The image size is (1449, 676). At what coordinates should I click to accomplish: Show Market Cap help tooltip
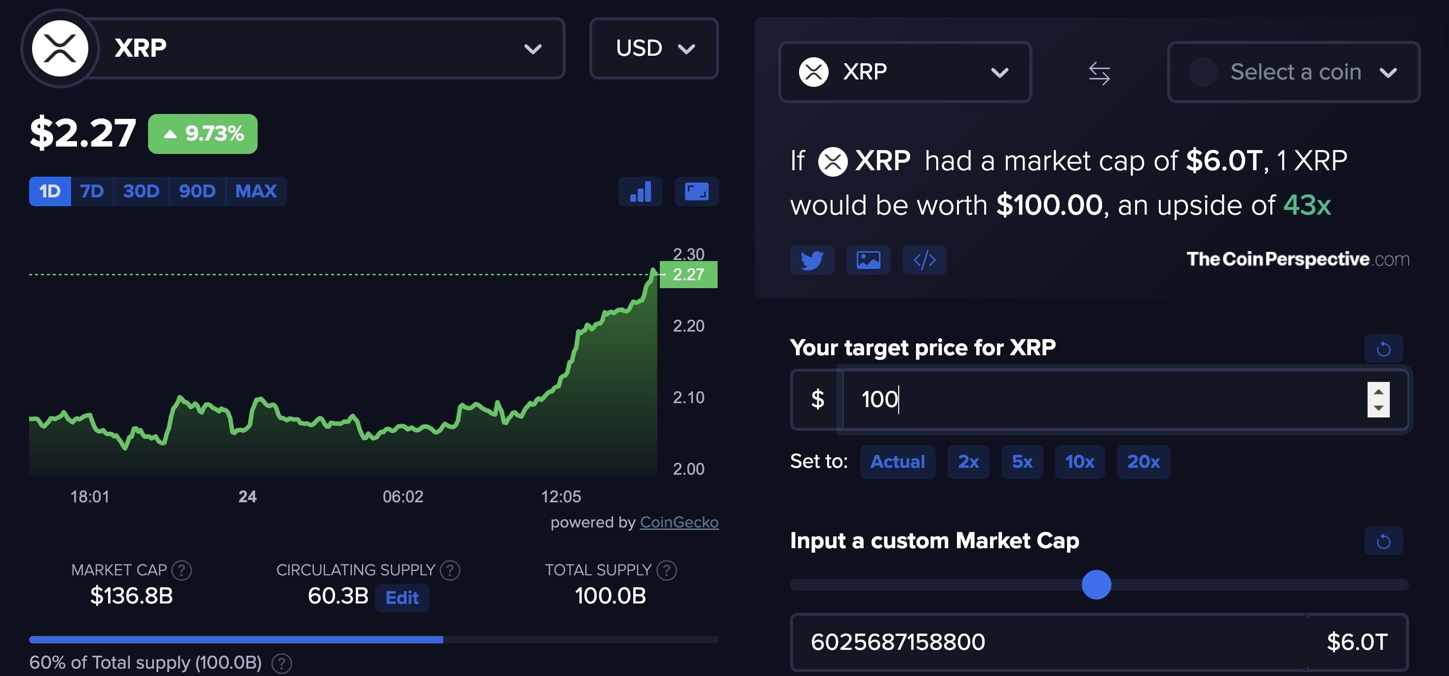pos(181,570)
